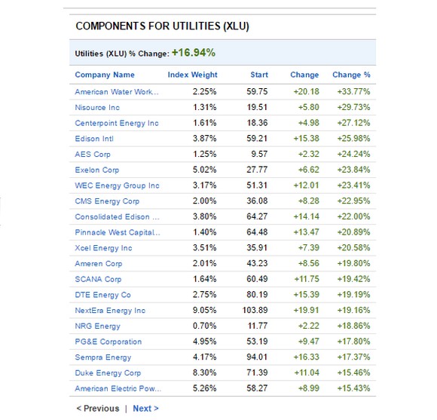Image resolution: width=437 pixels, height=420 pixels.
Task: Open Nisource Inc company link
Action: (97, 107)
